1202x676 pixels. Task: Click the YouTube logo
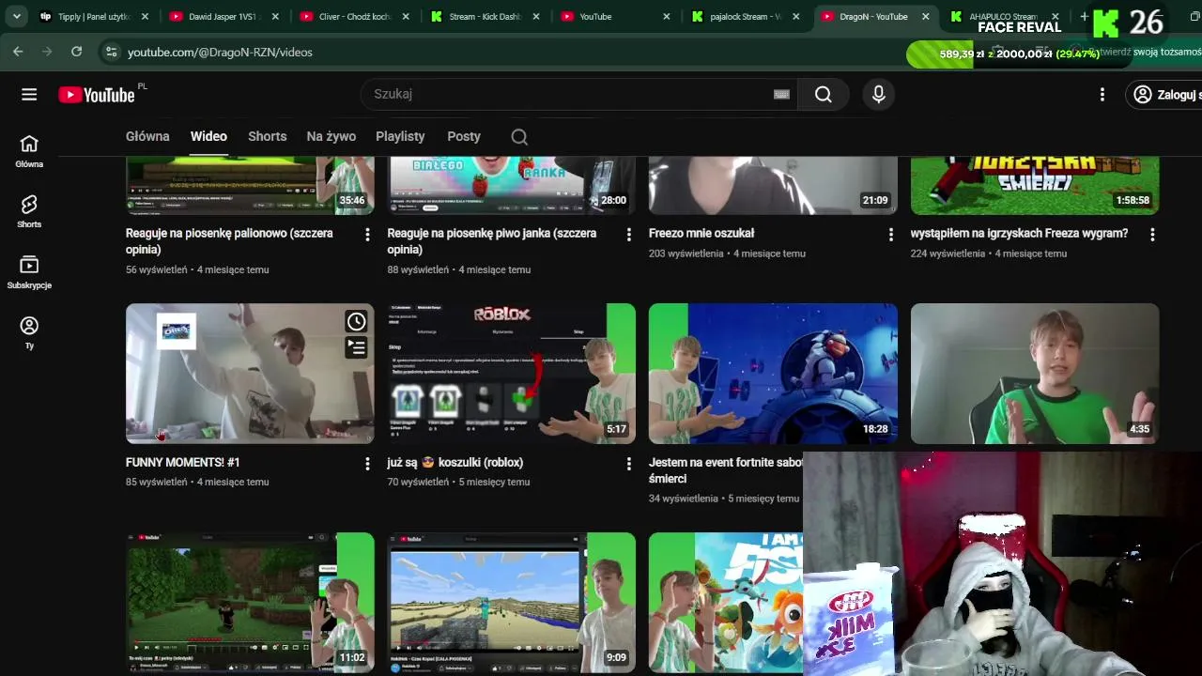[x=97, y=94]
